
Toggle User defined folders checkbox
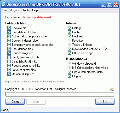9,32
